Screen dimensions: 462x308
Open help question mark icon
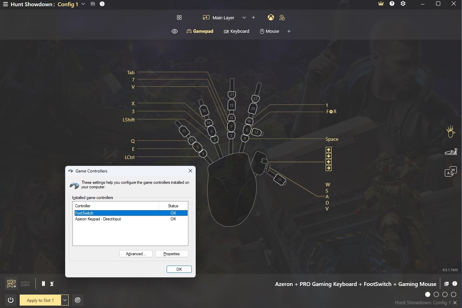point(392,4)
